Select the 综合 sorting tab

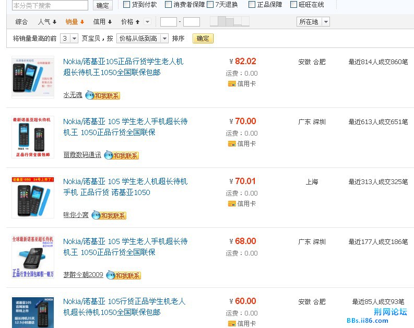coord(21,22)
